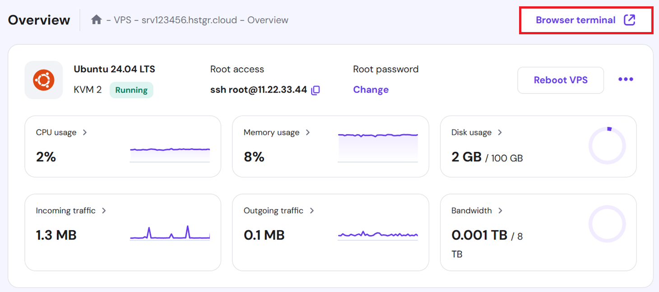Open the three-dot more options menu
659x292 pixels.
(626, 80)
